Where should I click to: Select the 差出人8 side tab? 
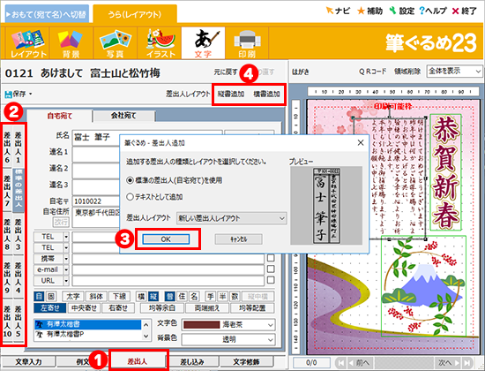pos(7,234)
